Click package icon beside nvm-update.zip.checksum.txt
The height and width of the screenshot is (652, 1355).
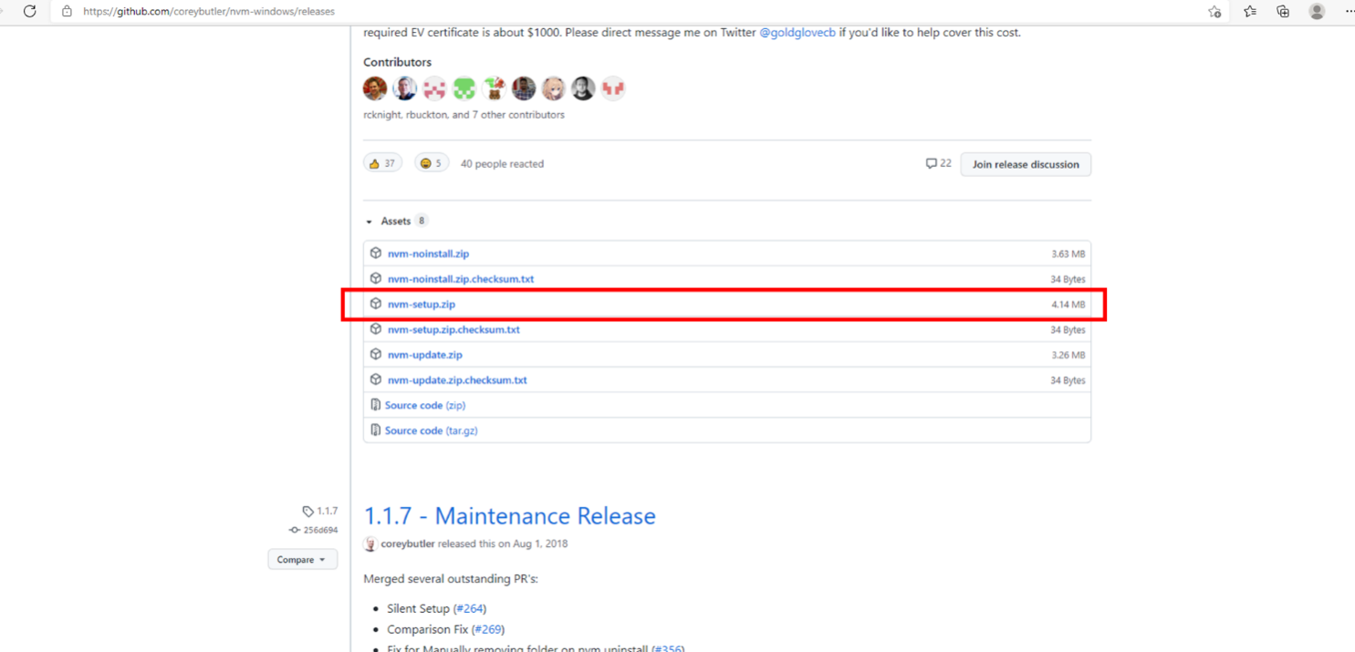coord(376,379)
